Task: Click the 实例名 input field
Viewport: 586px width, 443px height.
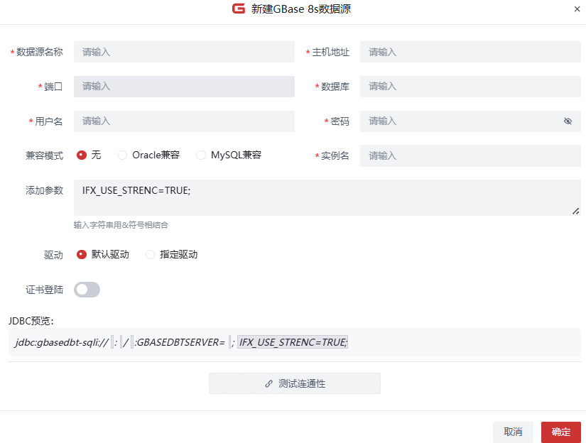Action: [x=470, y=155]
